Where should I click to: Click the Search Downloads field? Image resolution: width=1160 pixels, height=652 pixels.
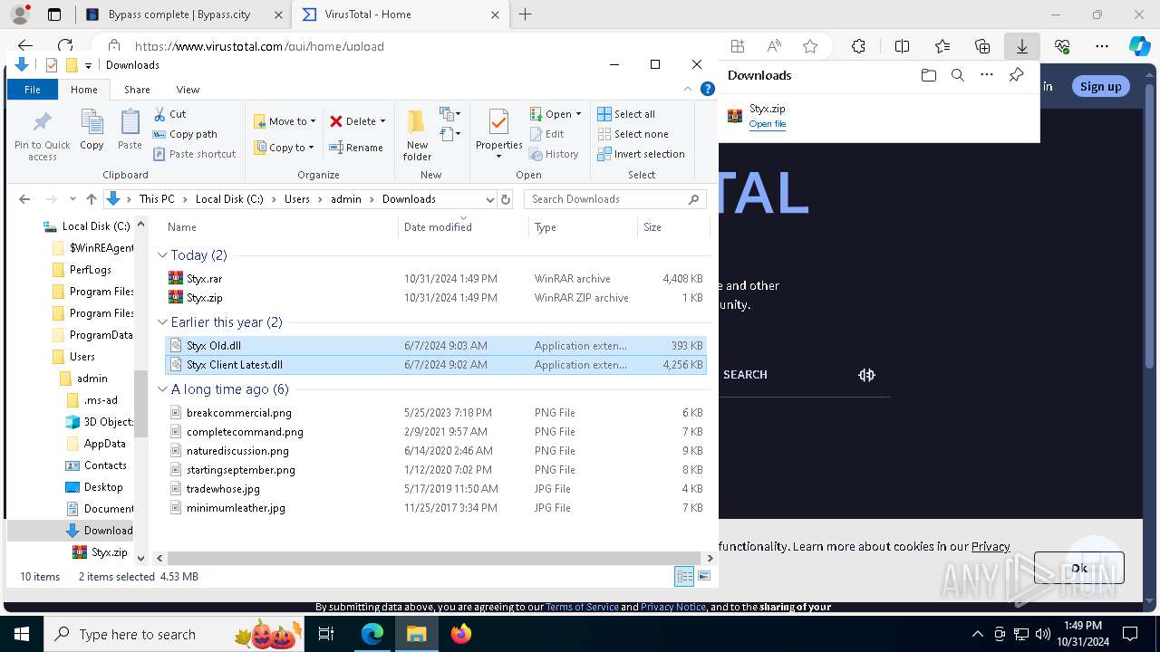615,199
